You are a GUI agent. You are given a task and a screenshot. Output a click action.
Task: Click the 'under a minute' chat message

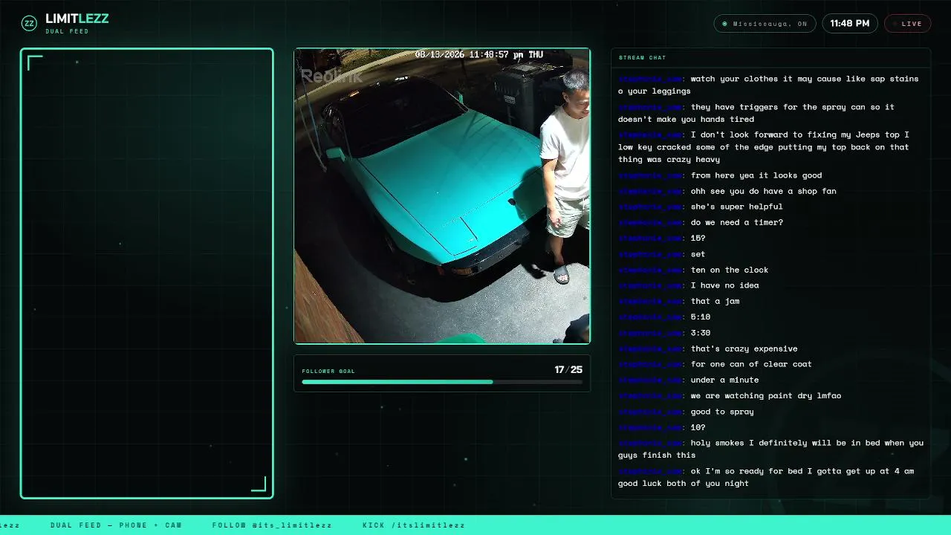click(770, 380)
